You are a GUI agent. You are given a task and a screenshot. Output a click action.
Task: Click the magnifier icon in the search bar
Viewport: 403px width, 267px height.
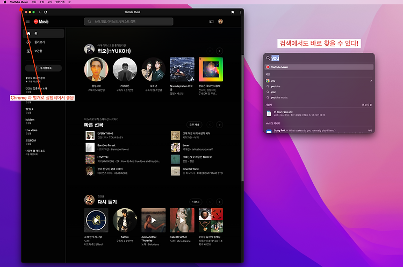pyautogui.click(x=89, y=22)
